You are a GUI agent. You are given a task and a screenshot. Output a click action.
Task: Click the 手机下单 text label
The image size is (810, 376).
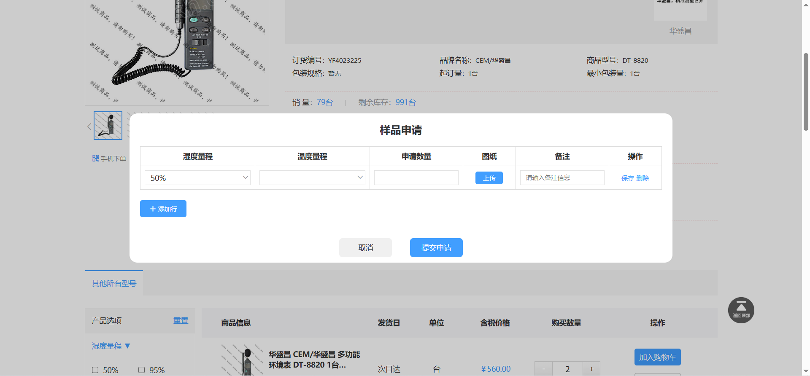point(113,158)
